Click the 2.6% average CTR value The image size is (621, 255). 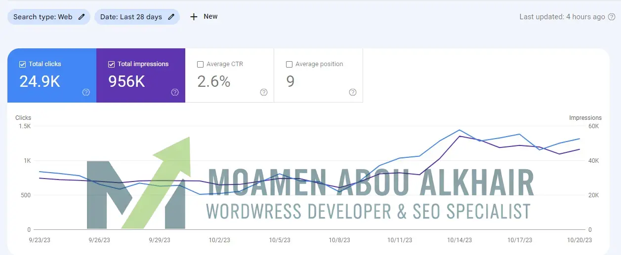click(x=214, y=81)
